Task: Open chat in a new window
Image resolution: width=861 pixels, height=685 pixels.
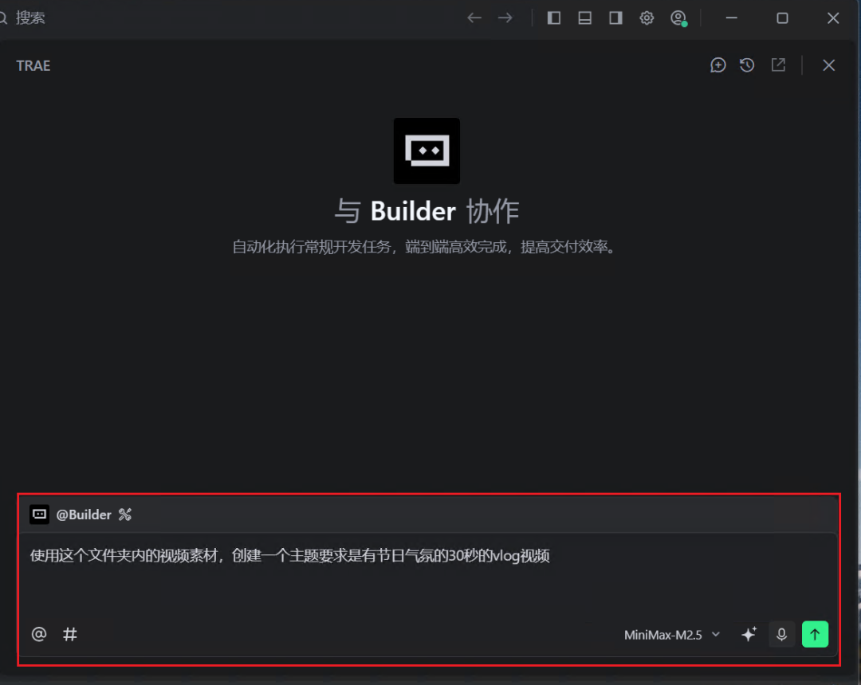Action: click(778, 65)
